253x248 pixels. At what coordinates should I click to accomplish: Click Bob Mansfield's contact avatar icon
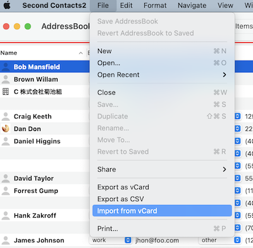pos(6,66)
